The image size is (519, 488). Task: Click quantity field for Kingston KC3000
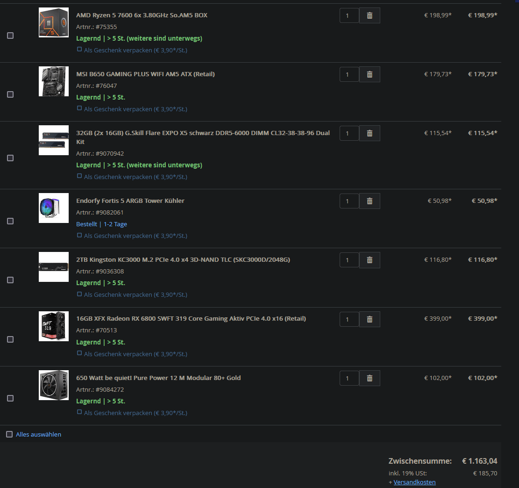[349, 260]
